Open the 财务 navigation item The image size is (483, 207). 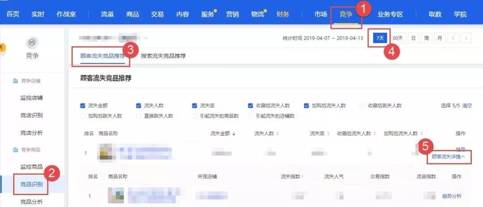pos(283,14)
